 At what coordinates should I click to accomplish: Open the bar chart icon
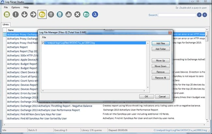point(68,14)
